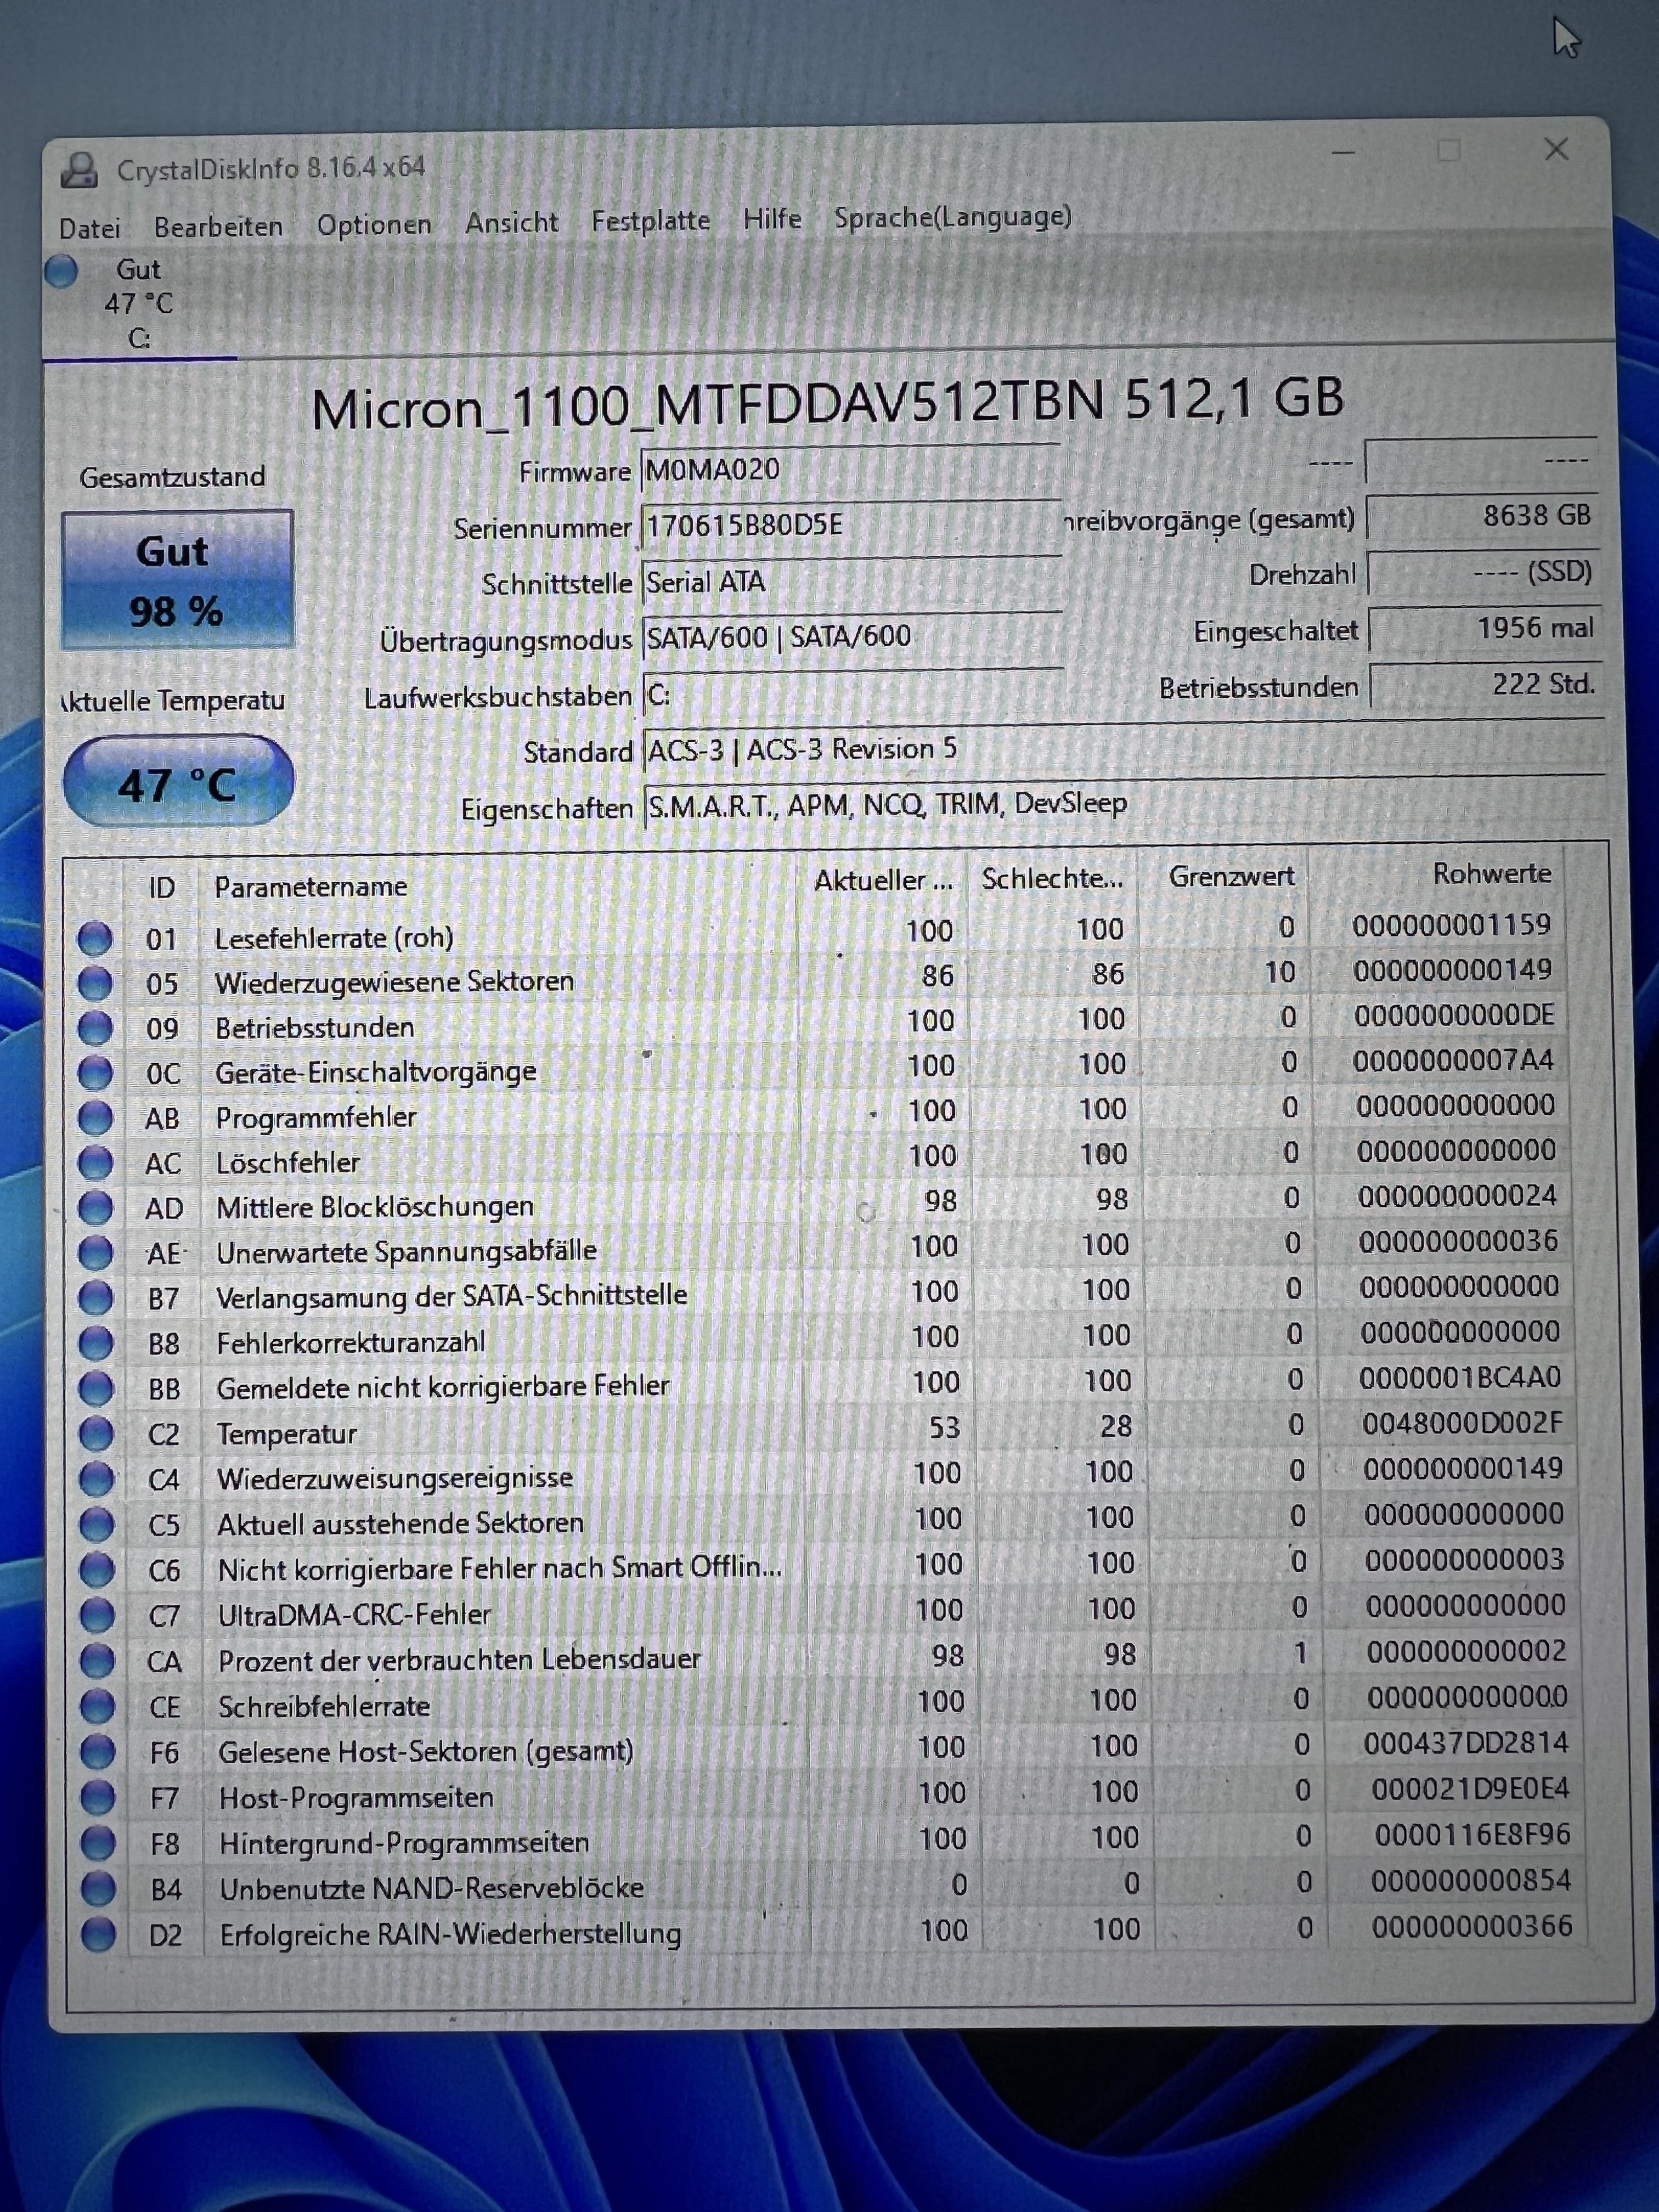Open the Sprache(Language) menu

(x=952, y=217)
